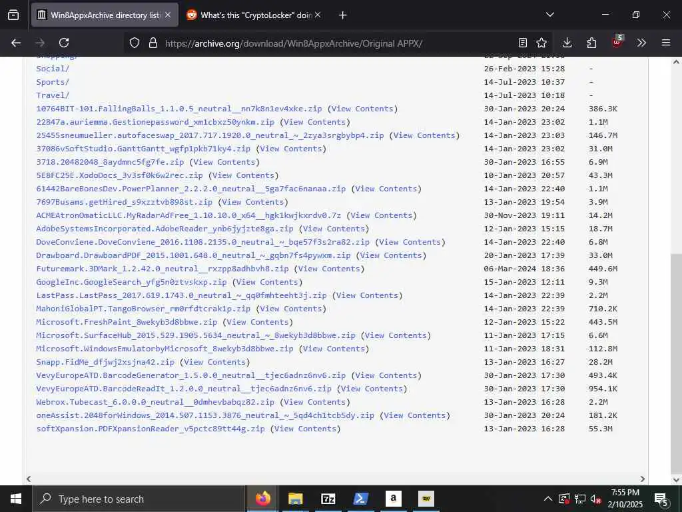Download the autofaceswap zip file

click(x=210, y=135)
